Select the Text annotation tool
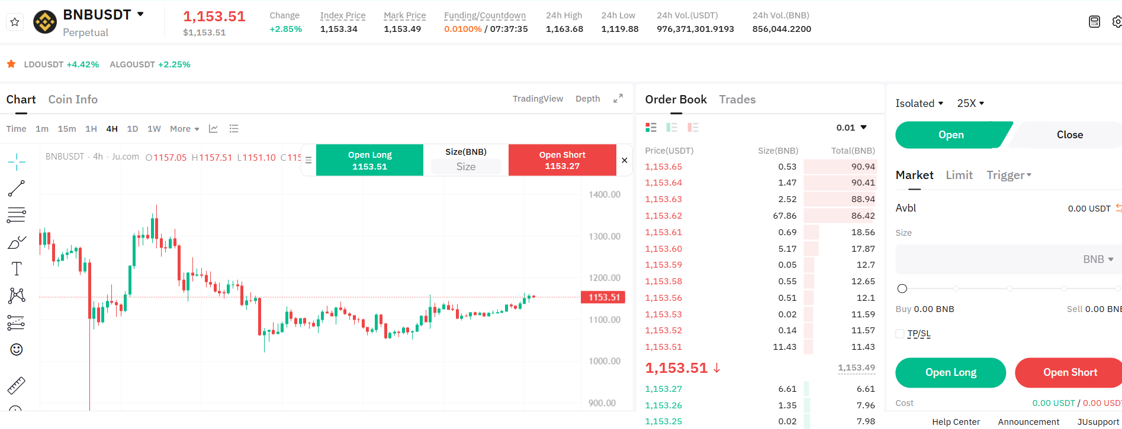 [17, 269]
